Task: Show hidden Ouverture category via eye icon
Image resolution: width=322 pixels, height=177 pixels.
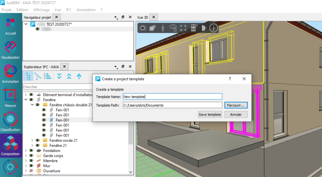Action: [x=31, y=171]
